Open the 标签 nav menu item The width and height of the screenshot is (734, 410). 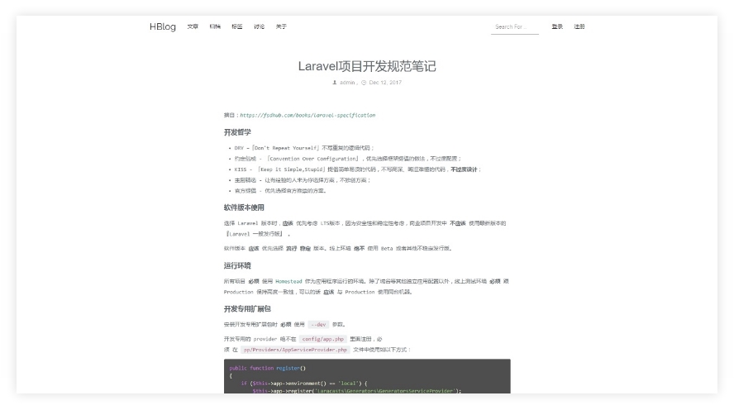(237, 26)
